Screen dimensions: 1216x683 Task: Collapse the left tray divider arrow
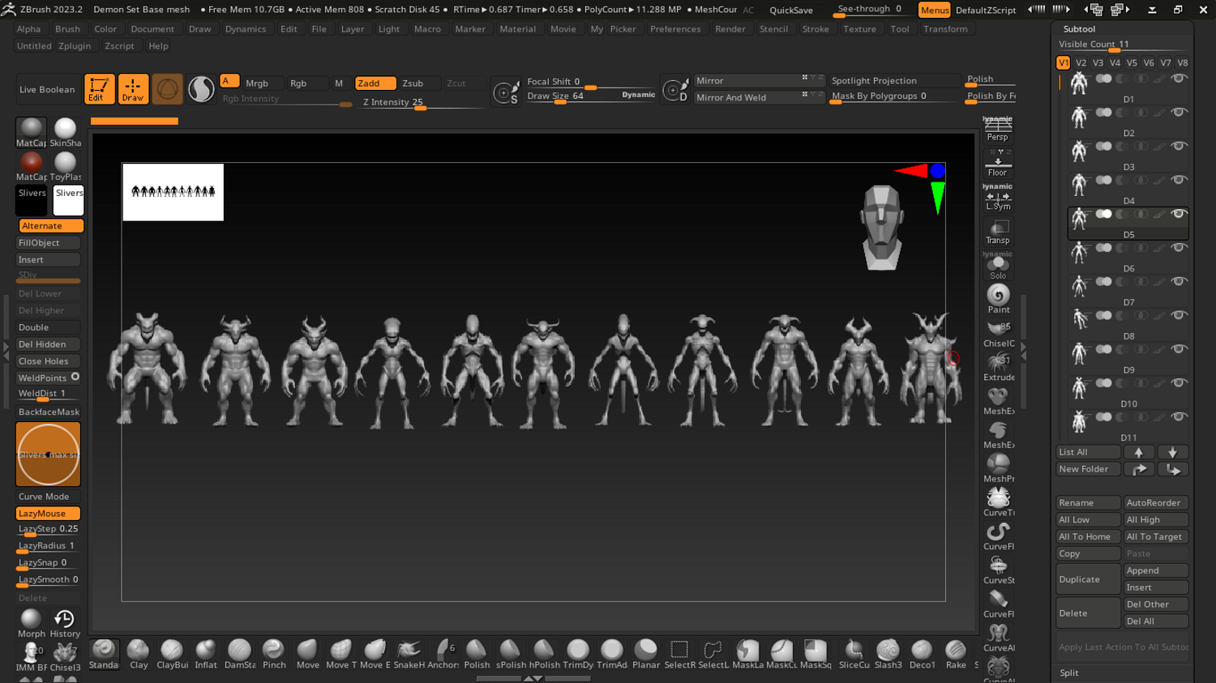(x=6, y=350)
